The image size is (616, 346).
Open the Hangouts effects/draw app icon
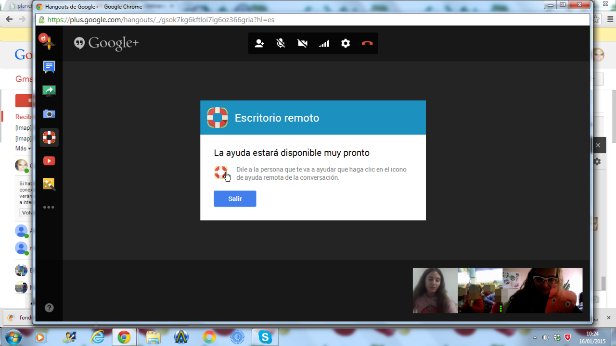[x=48, y=42]
